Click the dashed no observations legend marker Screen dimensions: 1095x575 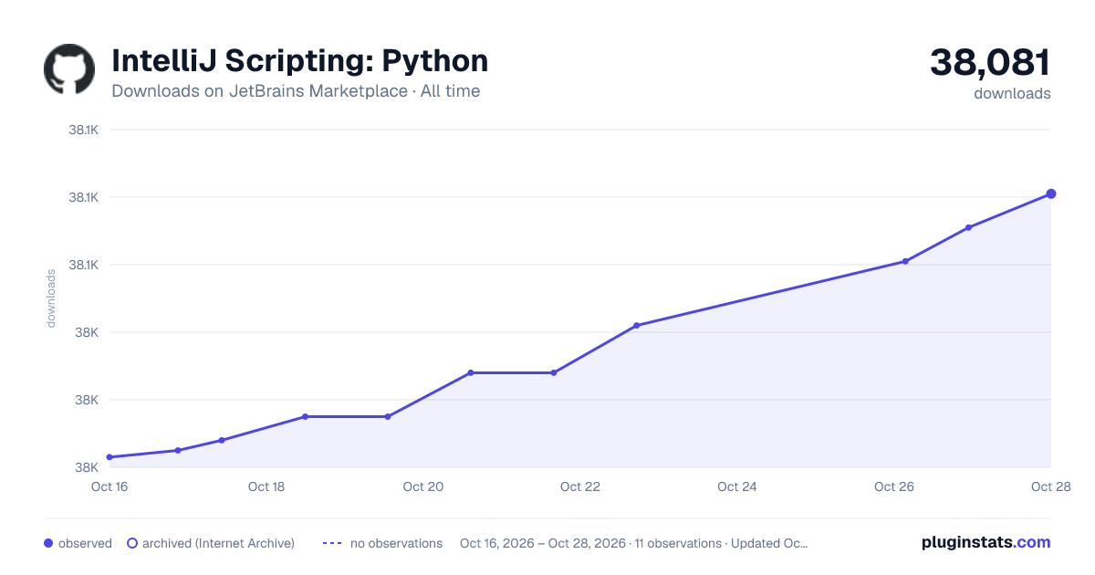331,543
